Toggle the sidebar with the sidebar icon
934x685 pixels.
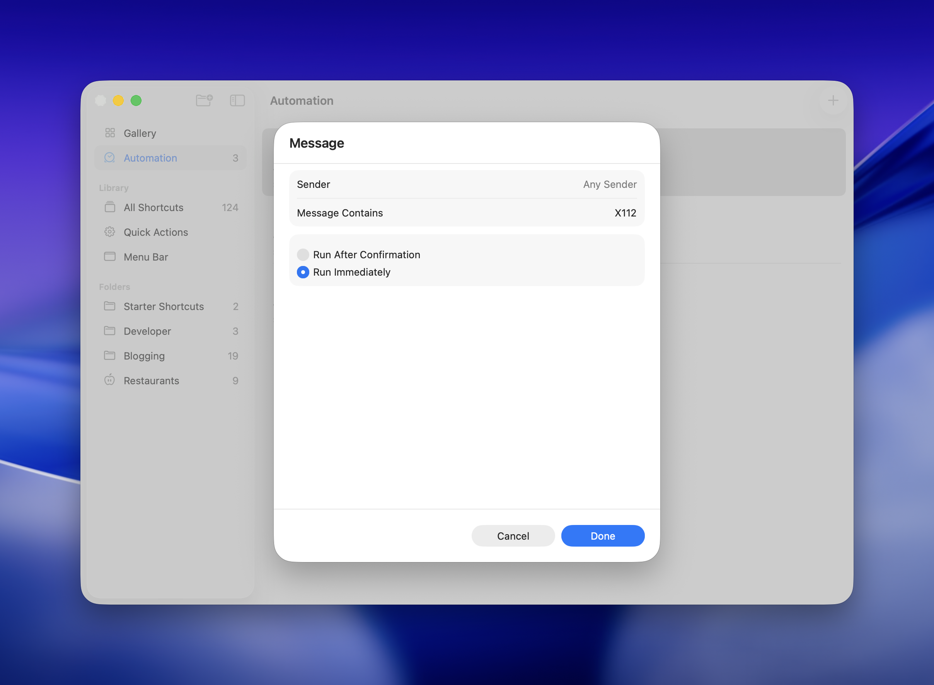point(237,101)
